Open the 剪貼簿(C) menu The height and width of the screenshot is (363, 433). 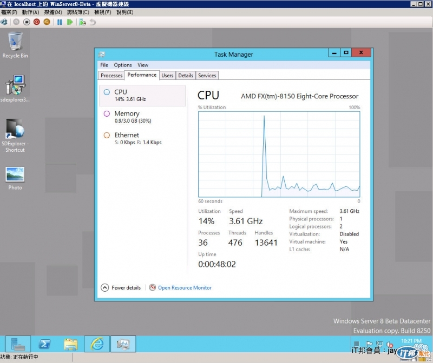point(78,12)
